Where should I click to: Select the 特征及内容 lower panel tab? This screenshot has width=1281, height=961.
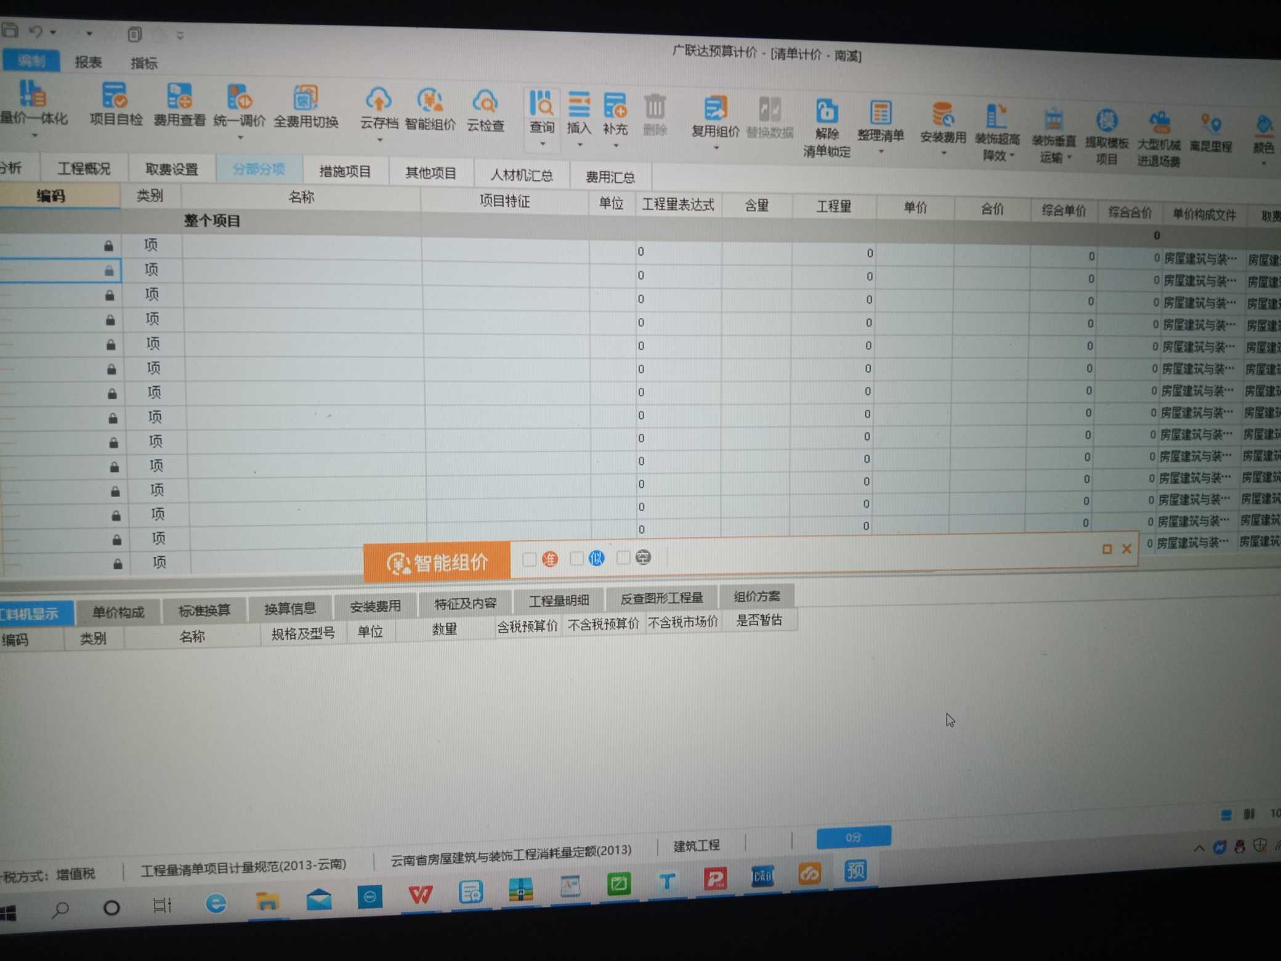[465, 603]
